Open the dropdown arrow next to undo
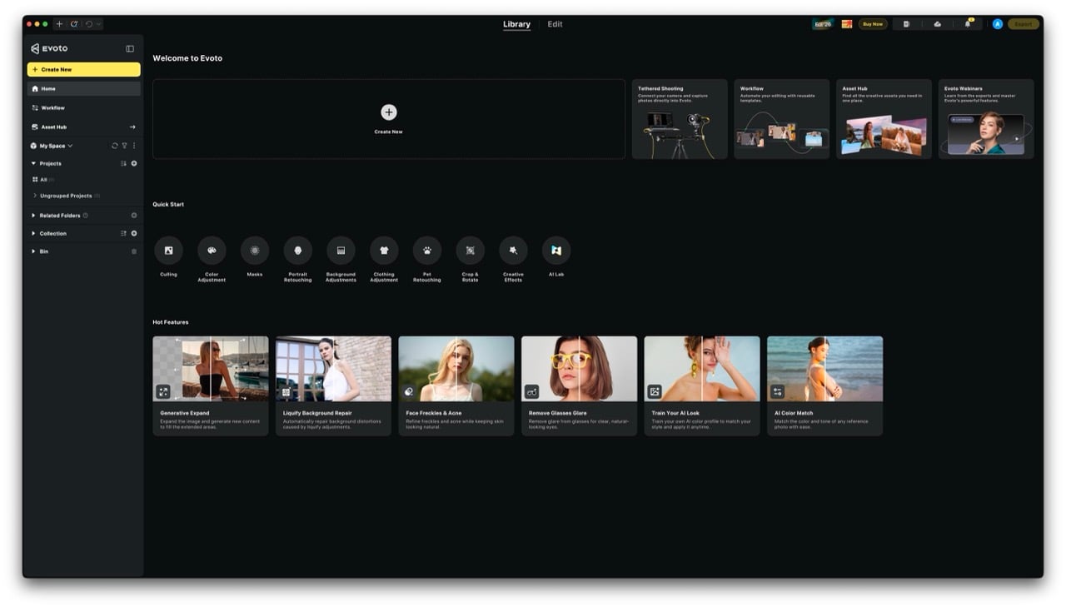The width and height of the screenshot is (1066, 607). pyautogui.click(x=99, y=24)
